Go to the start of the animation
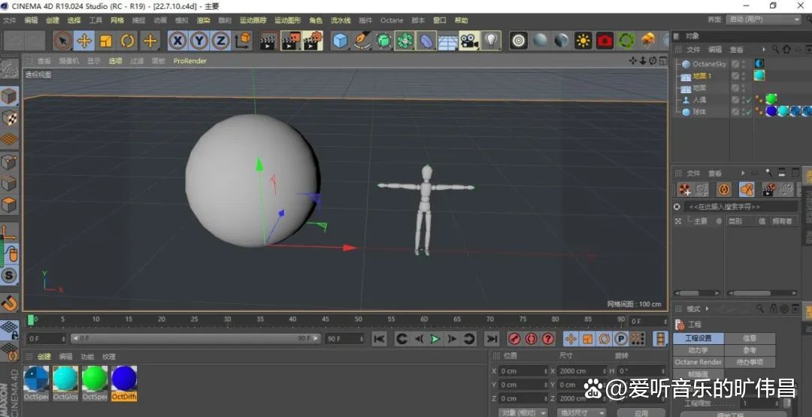 pyautogui.click(x=379, y=339)
